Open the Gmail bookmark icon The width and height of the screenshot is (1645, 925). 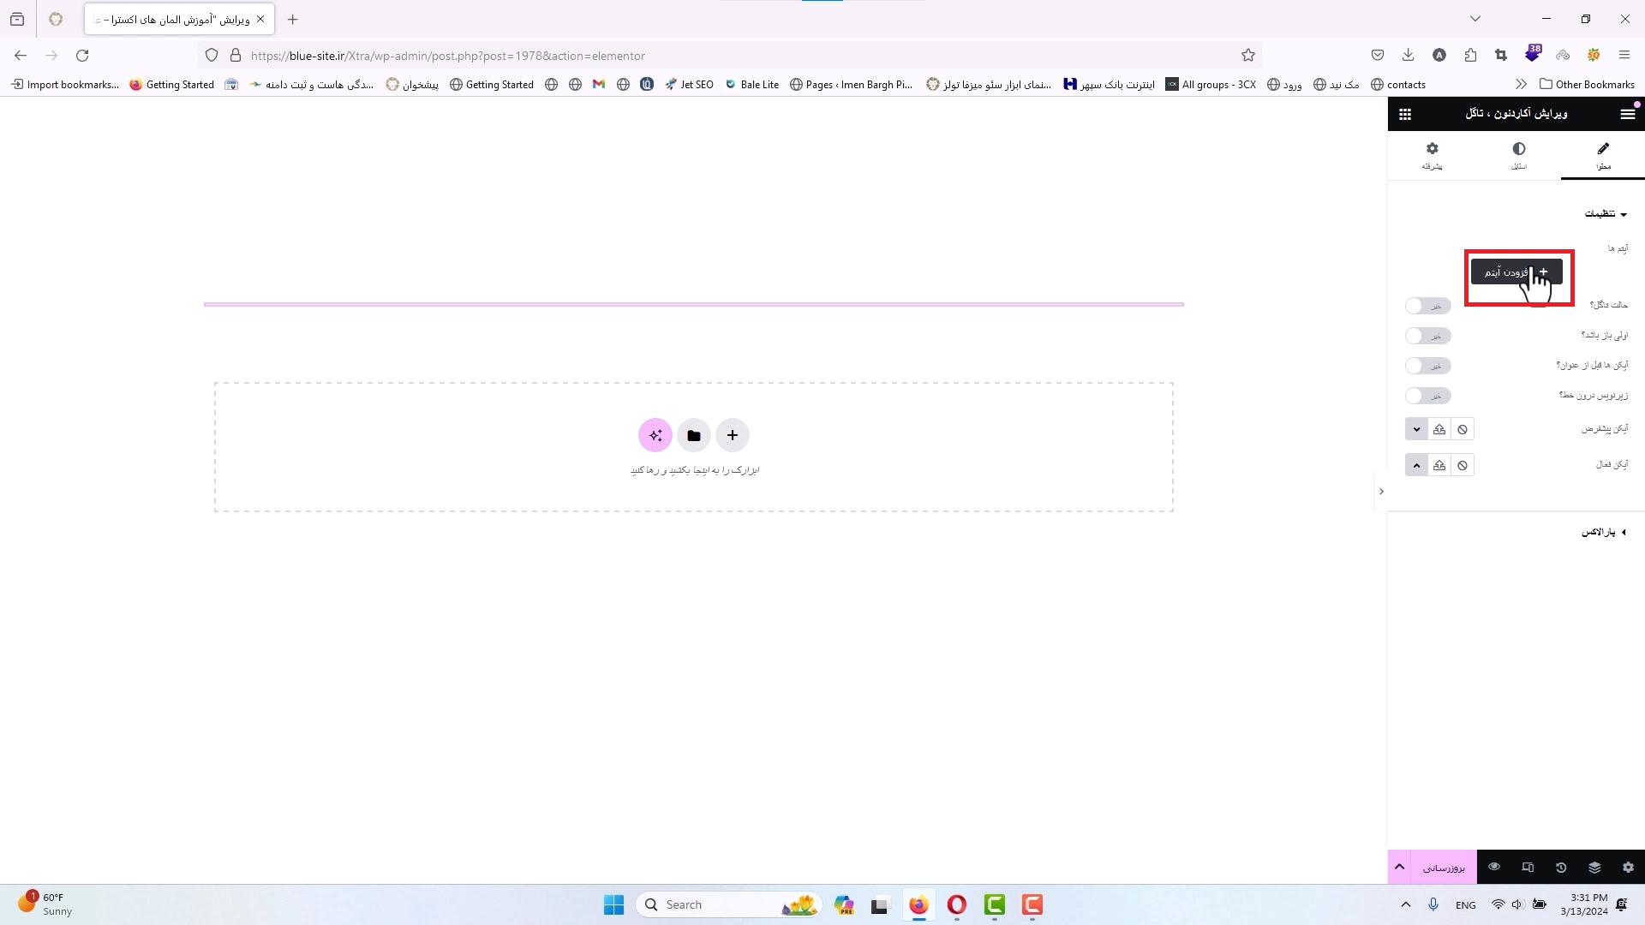(599, 84)
